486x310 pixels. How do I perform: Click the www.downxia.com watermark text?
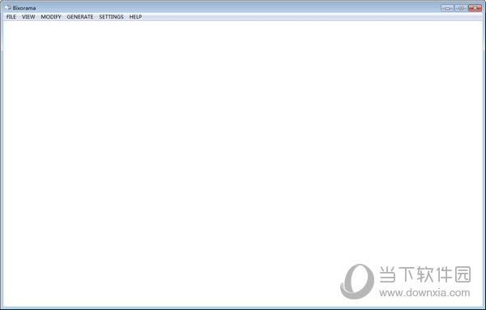tap(424, 293)
